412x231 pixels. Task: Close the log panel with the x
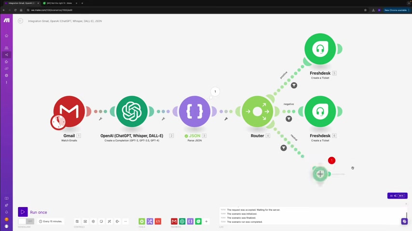406,204
